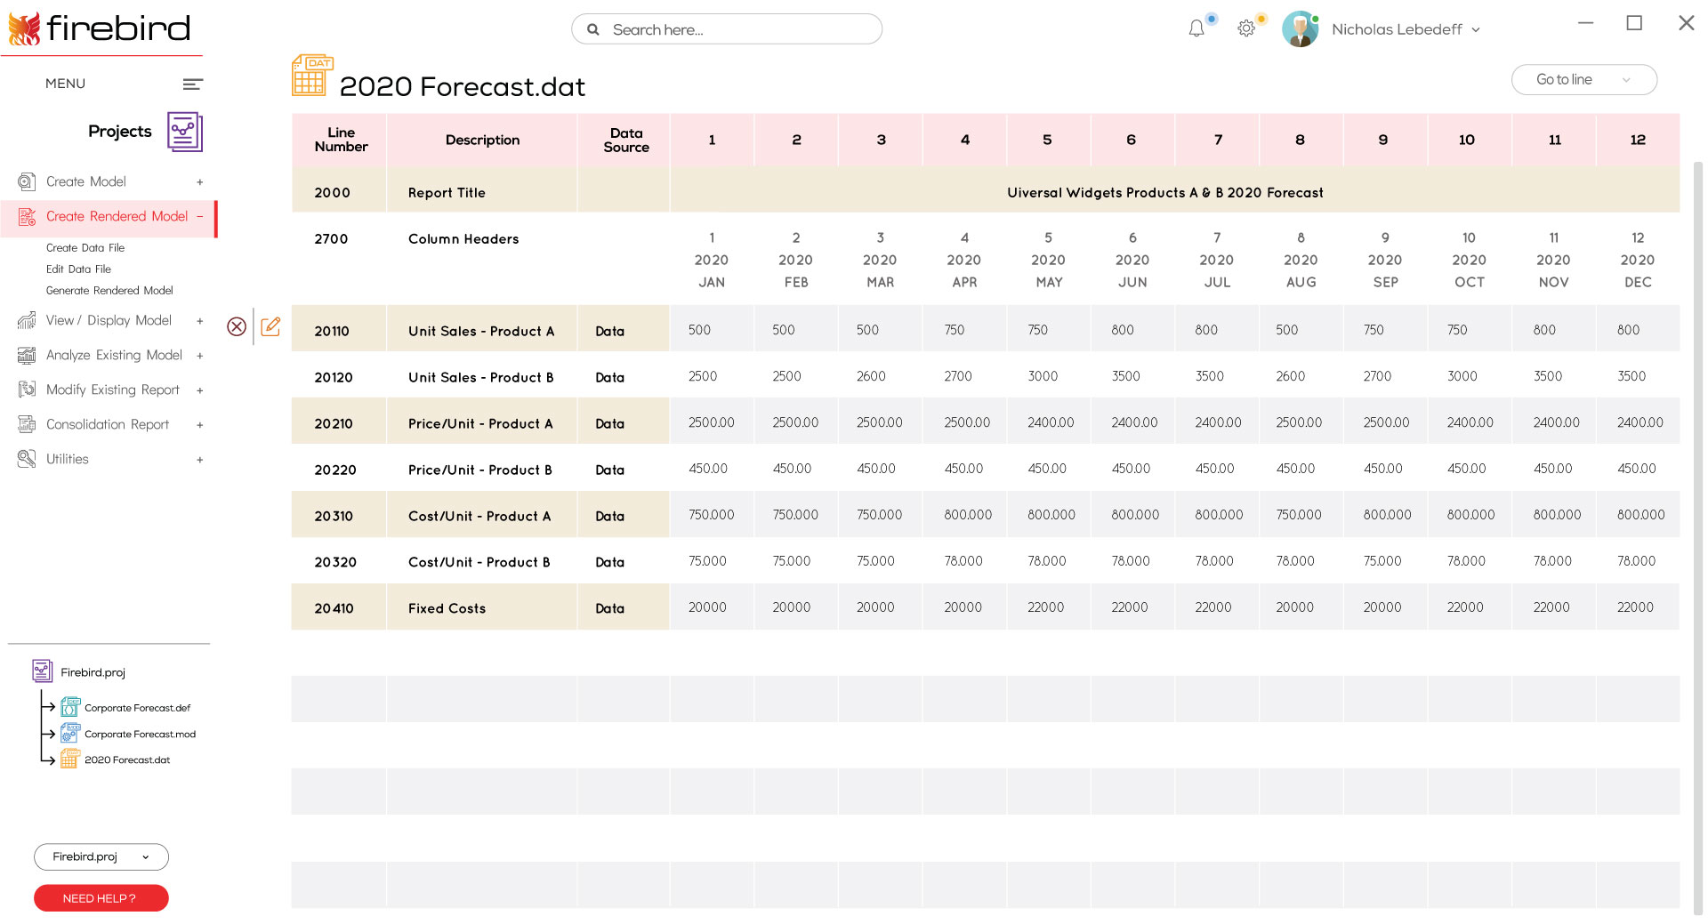Open the Utilities menu item
The image size is (1708, 924).
pyautogui.click(x=68, y=459)
